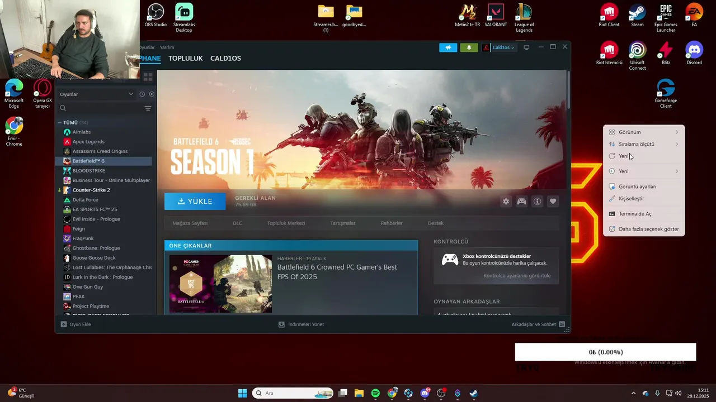Expand Yeni submenu arrow

[x=677, y=171]
